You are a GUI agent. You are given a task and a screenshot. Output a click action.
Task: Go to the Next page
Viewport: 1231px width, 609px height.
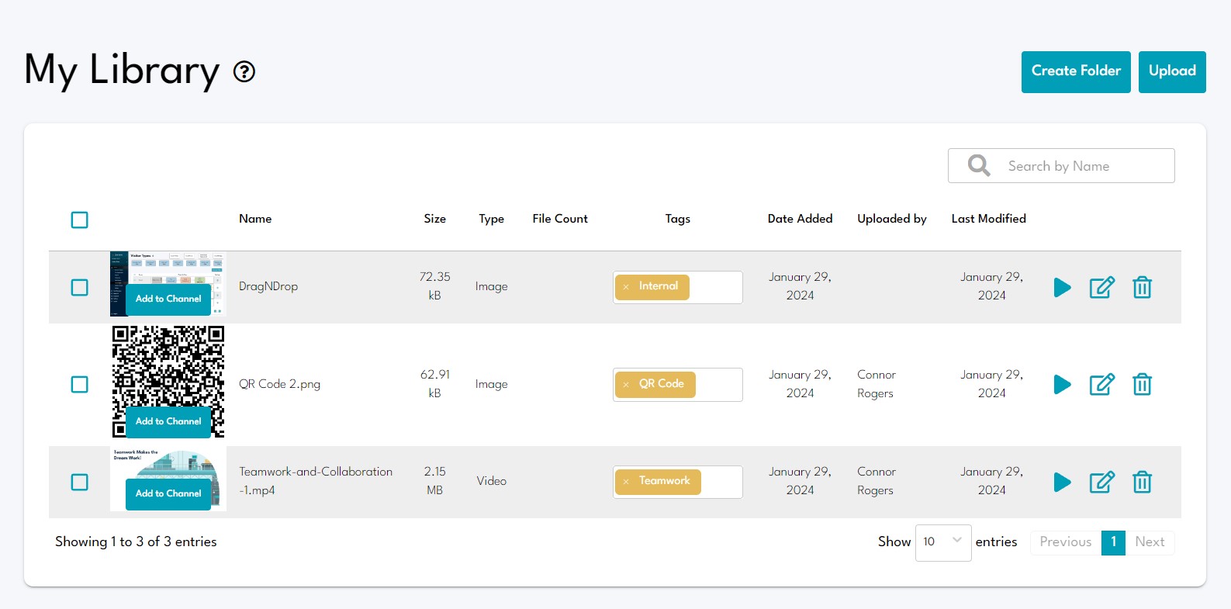[x=1150, y=542]
